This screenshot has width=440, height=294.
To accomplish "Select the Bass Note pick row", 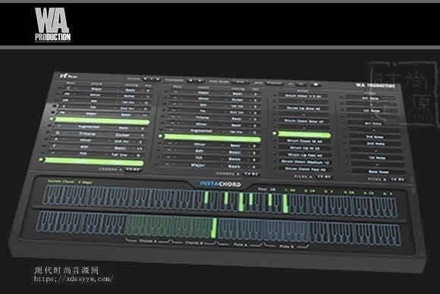I will click(379, 171).
